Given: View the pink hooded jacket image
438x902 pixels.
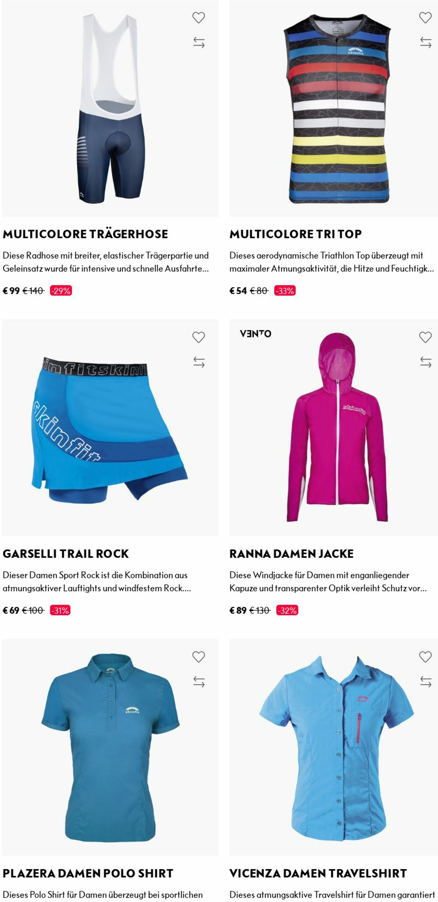Looking at the screenshot, I should [x=333, y=427].
